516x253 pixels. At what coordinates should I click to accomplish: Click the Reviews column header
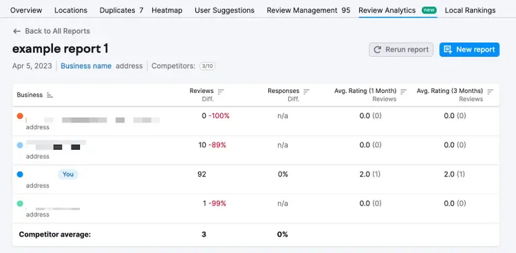(202, 91)
